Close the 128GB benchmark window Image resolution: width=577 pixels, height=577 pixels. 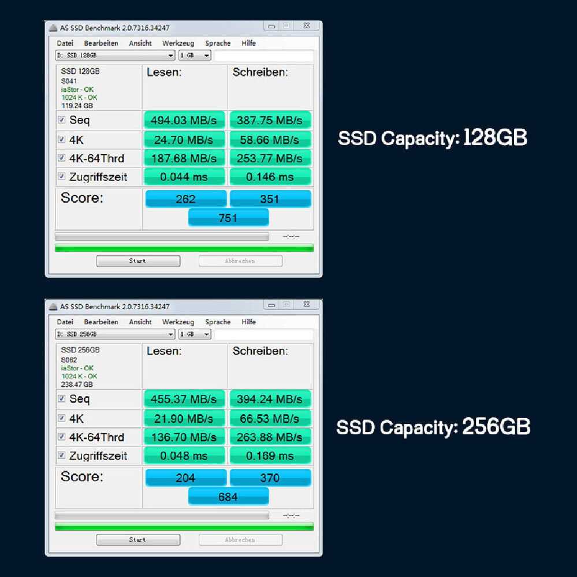click(x=307, y=26)
